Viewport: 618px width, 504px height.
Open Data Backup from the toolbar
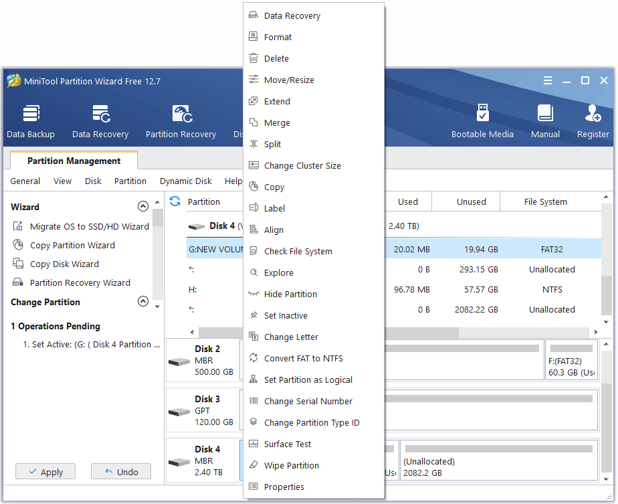31,120
